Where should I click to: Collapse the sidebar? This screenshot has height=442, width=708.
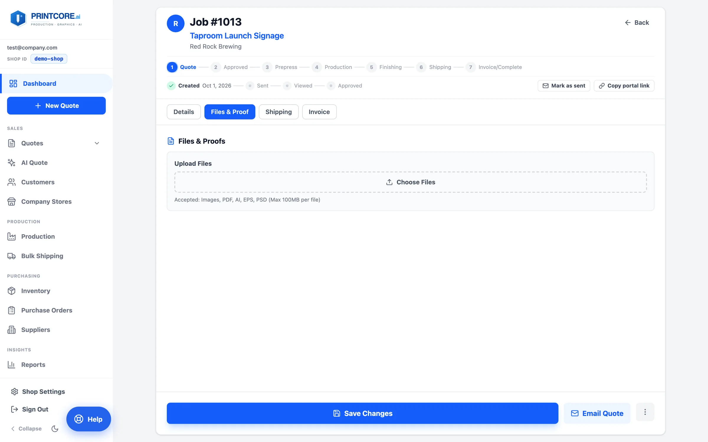[x=26, y=429]
